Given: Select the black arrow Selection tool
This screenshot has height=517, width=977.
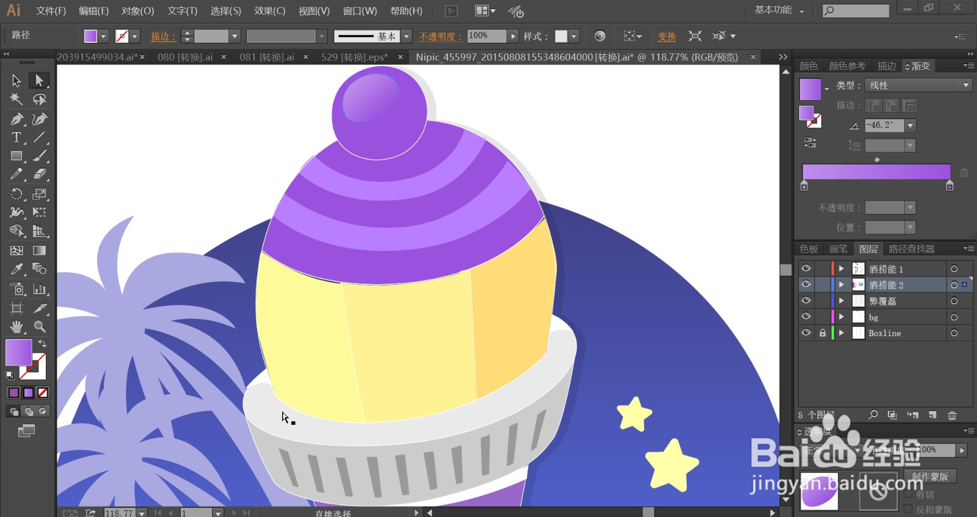Looking at the screenshot, I should tap(16, 80).
